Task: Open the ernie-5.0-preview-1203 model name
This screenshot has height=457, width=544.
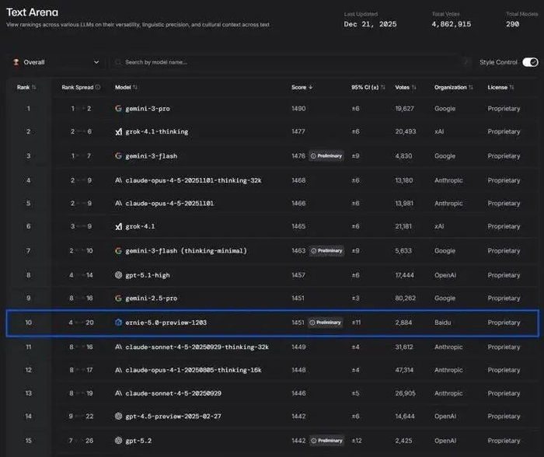Action: 166,323
